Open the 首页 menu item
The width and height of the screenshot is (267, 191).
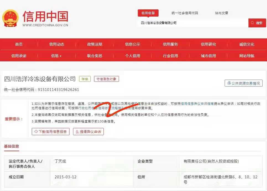19,44
